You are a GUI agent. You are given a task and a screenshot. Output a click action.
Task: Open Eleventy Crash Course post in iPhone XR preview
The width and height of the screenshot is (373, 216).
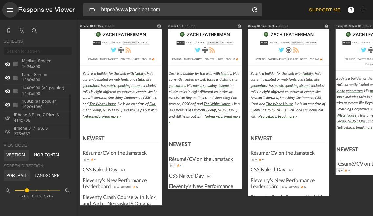click(x=119, y=200)
